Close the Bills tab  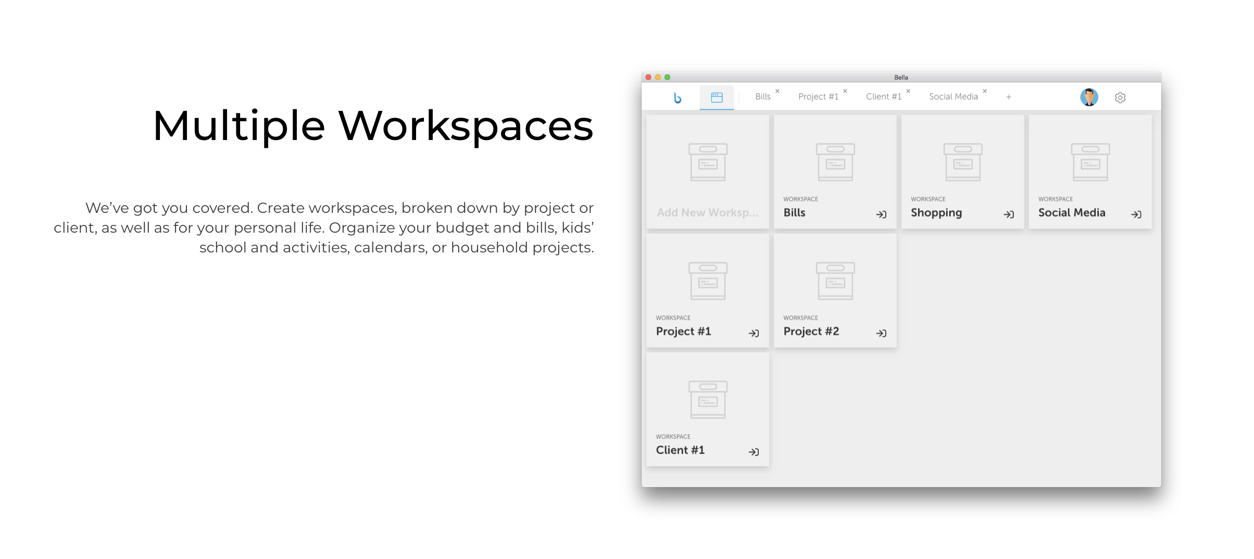pyautogui.click(x=778, y=91)
